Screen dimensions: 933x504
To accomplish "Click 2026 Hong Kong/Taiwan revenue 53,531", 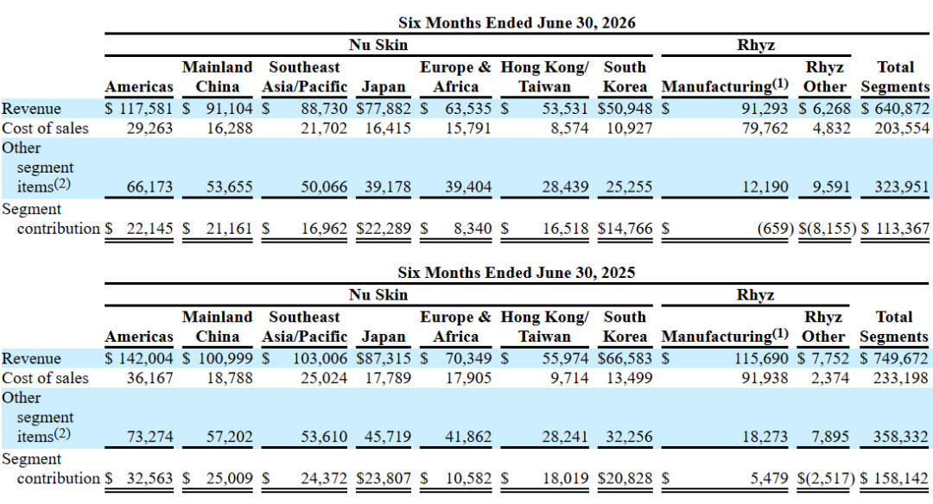I will pyautogui.click(x=565, y=109).
